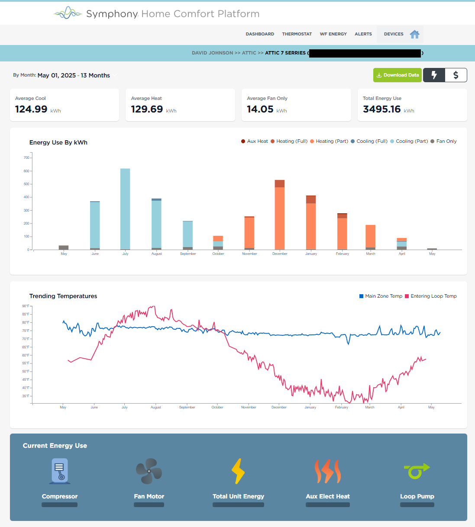Open the Alerts menu item
475x527 pixels.
coord(363,34)
